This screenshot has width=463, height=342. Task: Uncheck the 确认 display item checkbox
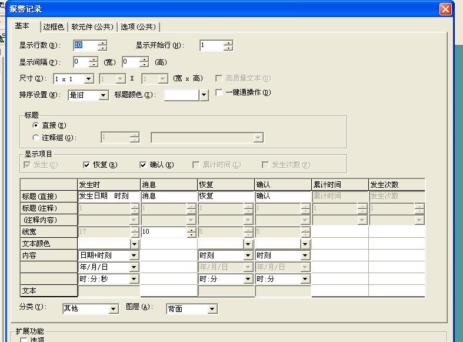coord(143,165)
